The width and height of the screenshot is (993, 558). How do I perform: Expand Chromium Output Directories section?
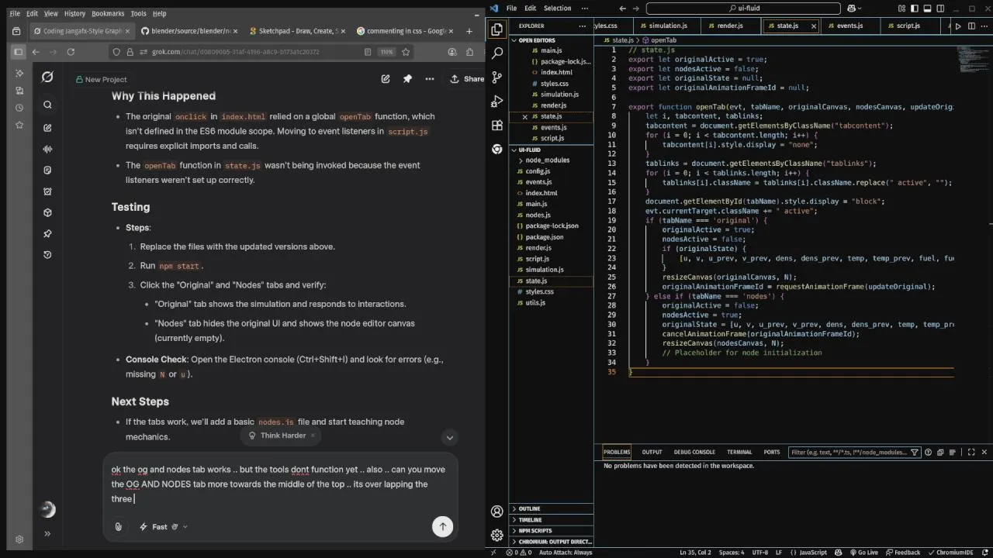tap(552, 542)
